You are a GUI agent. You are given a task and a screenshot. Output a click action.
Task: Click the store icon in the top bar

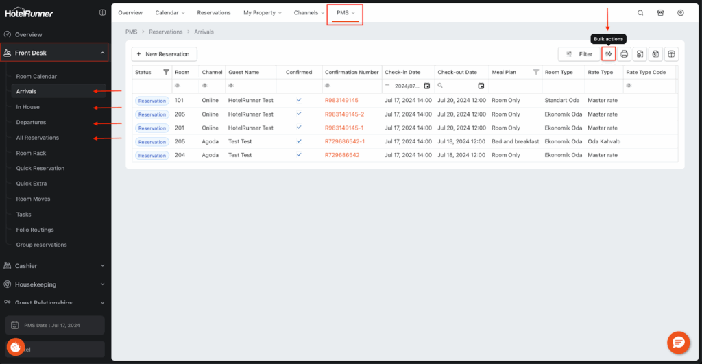[660, 13]
